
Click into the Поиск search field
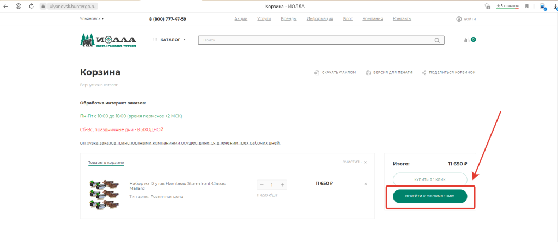click(316, 40)
